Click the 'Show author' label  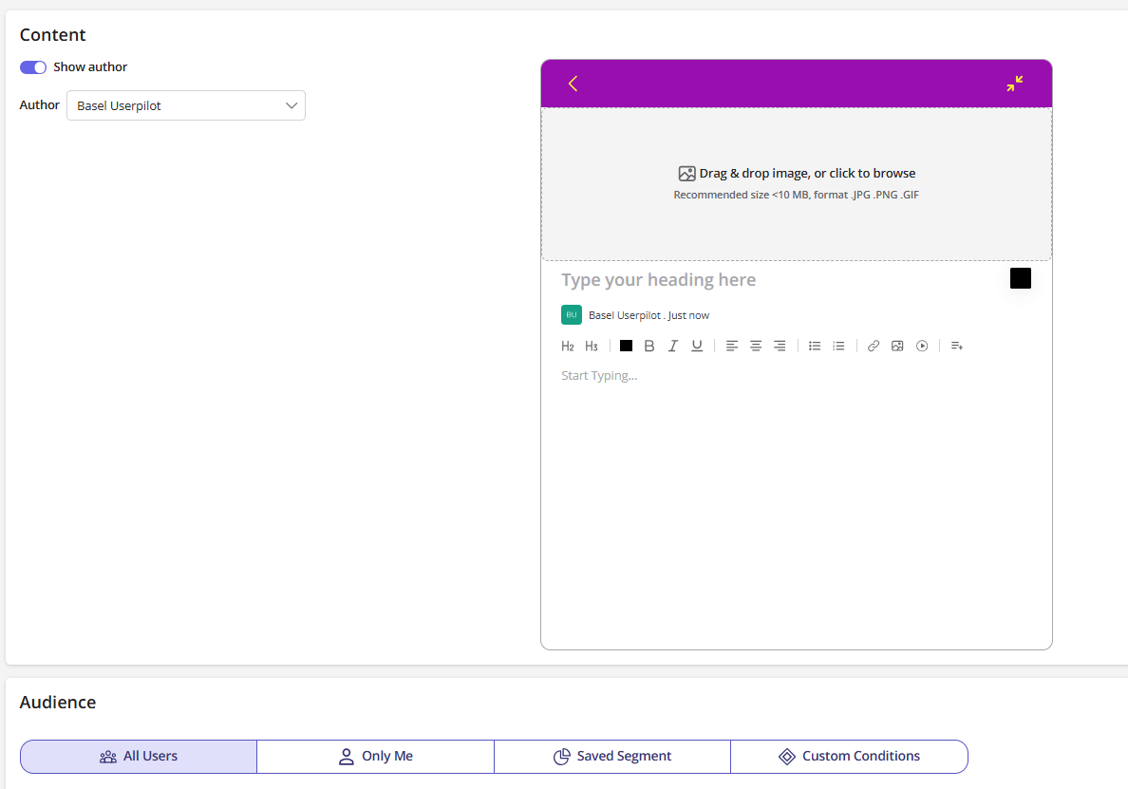click(90, 66)
